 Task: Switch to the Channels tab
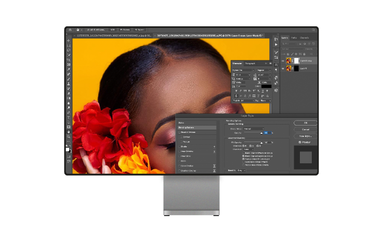click(305, 38)
